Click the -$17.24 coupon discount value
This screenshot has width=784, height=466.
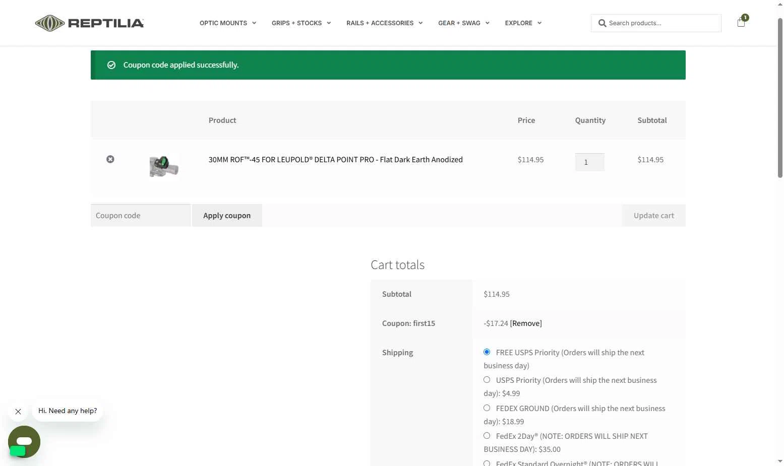tap(496, 323)
